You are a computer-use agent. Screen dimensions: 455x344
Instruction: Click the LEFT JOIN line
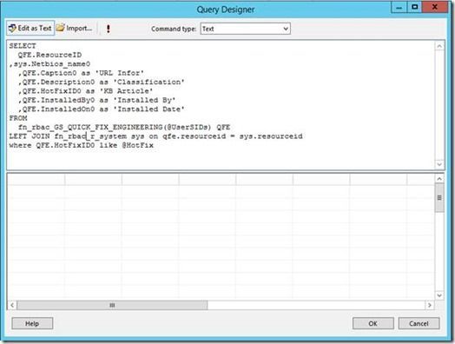coord(155,136)
